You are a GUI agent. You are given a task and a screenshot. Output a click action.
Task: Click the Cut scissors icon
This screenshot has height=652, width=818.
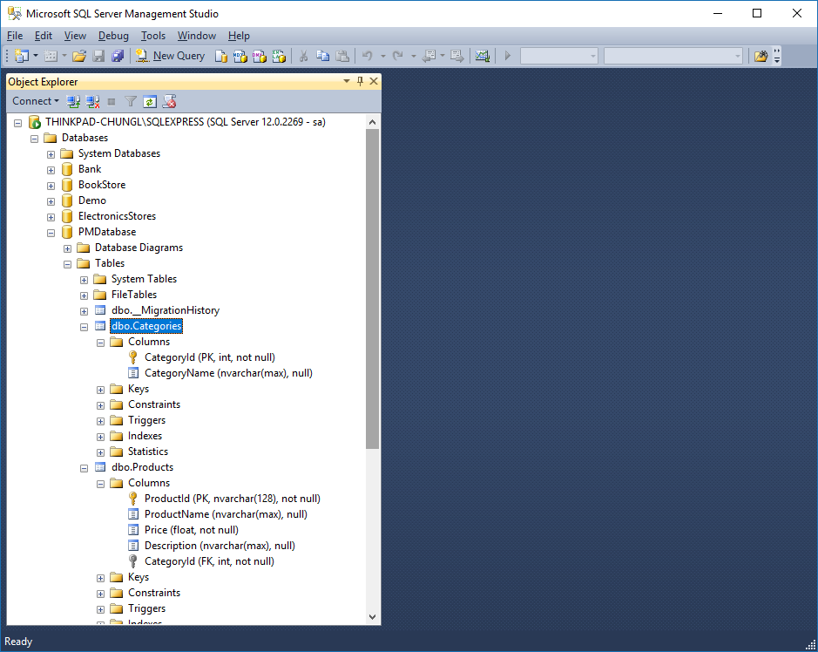click(303, 56)
